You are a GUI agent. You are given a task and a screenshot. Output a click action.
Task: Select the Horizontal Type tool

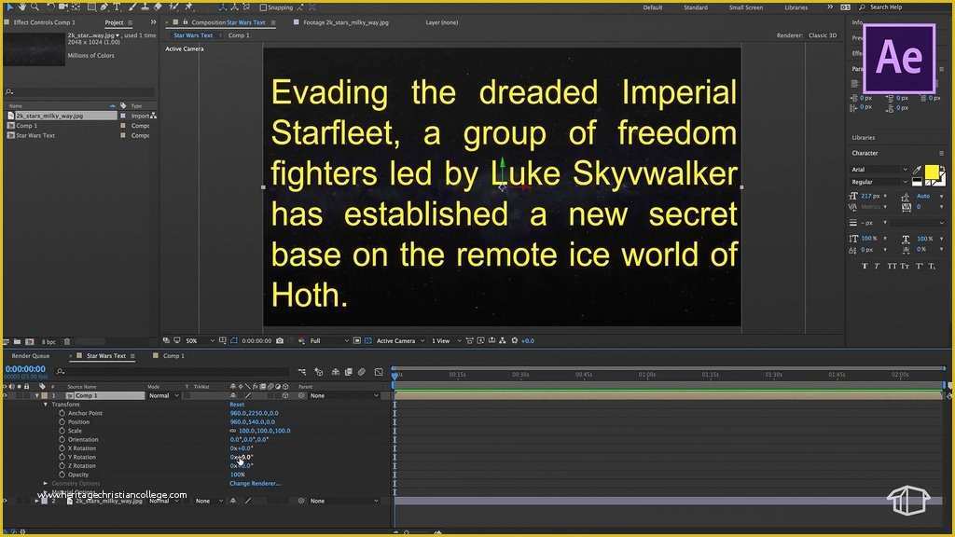point(117,7)
